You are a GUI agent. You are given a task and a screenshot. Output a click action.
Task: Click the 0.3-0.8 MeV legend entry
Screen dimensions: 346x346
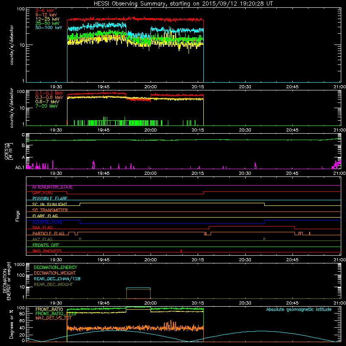49,97
